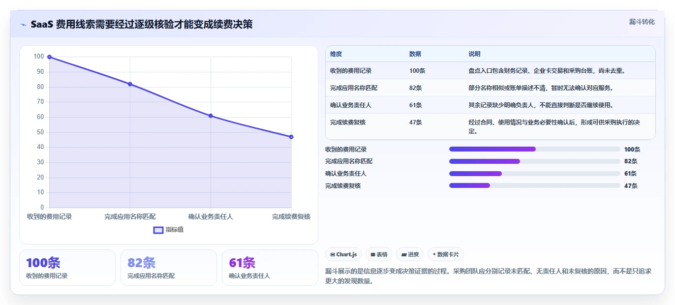Click the 100条 value beside the top progress bar
Viewport: 675px width, 305px height.
[x=632, y=150]
